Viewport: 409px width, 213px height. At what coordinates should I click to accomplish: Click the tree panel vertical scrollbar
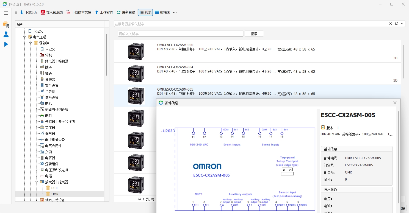pos(107,55)
